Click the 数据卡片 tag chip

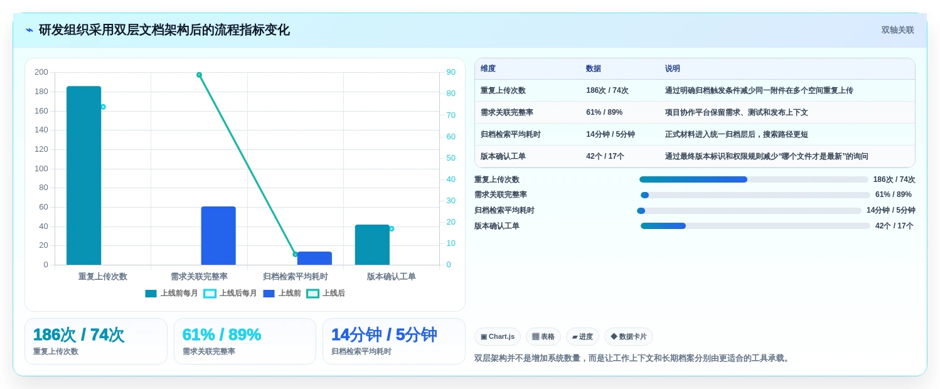(629, 337)
